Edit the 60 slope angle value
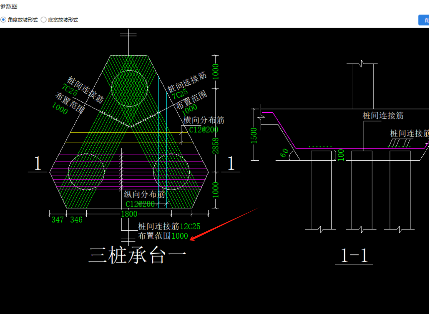The image size is (429, 314). click(x=284, y=153)
